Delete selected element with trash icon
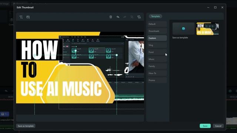Screen dimensions: 237x133 [111, 17]
